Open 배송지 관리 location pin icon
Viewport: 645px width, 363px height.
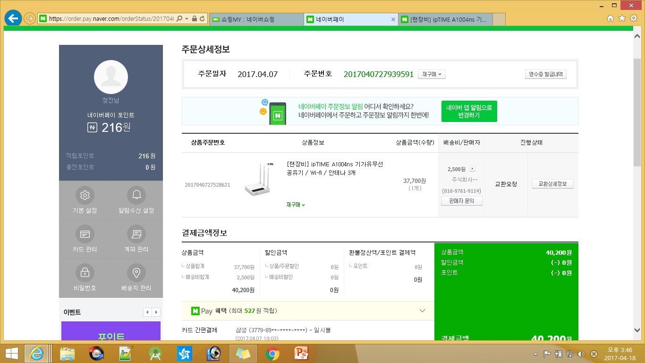[x=136, y=272]
